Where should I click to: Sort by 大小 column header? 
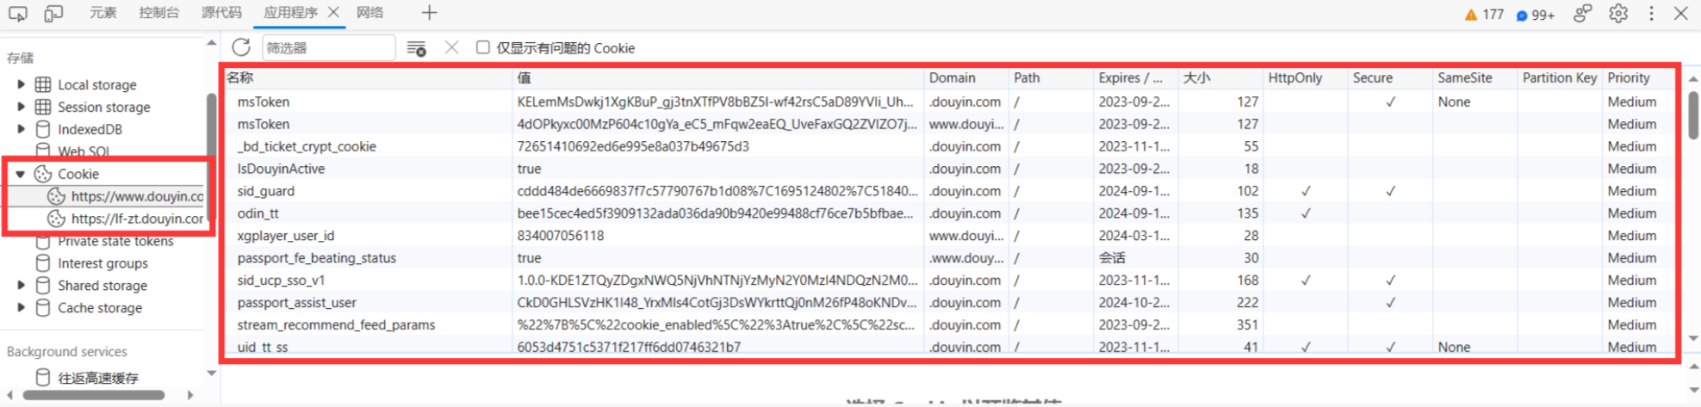tap(1220, 77)
